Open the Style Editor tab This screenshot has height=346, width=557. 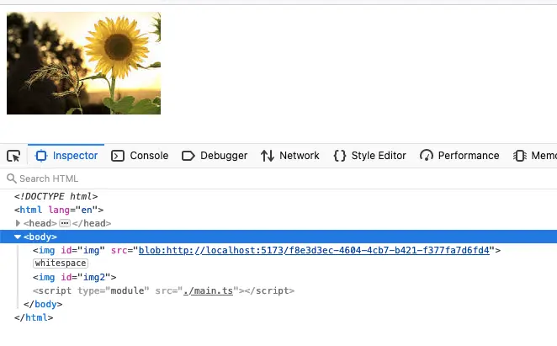tap(370, 156)
